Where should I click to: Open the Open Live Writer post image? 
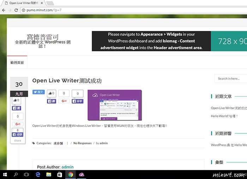click(115, 105)
